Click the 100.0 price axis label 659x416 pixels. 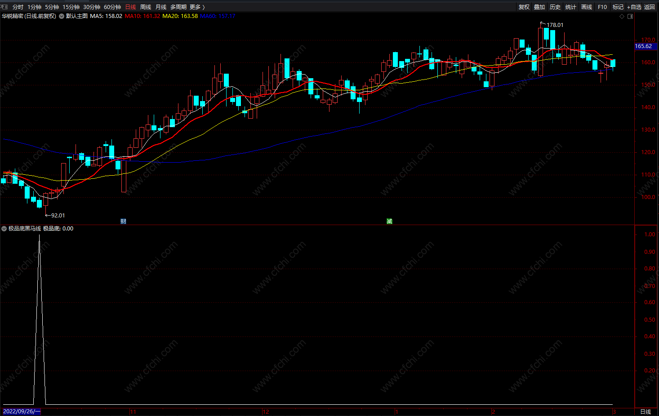coord(649,197)
